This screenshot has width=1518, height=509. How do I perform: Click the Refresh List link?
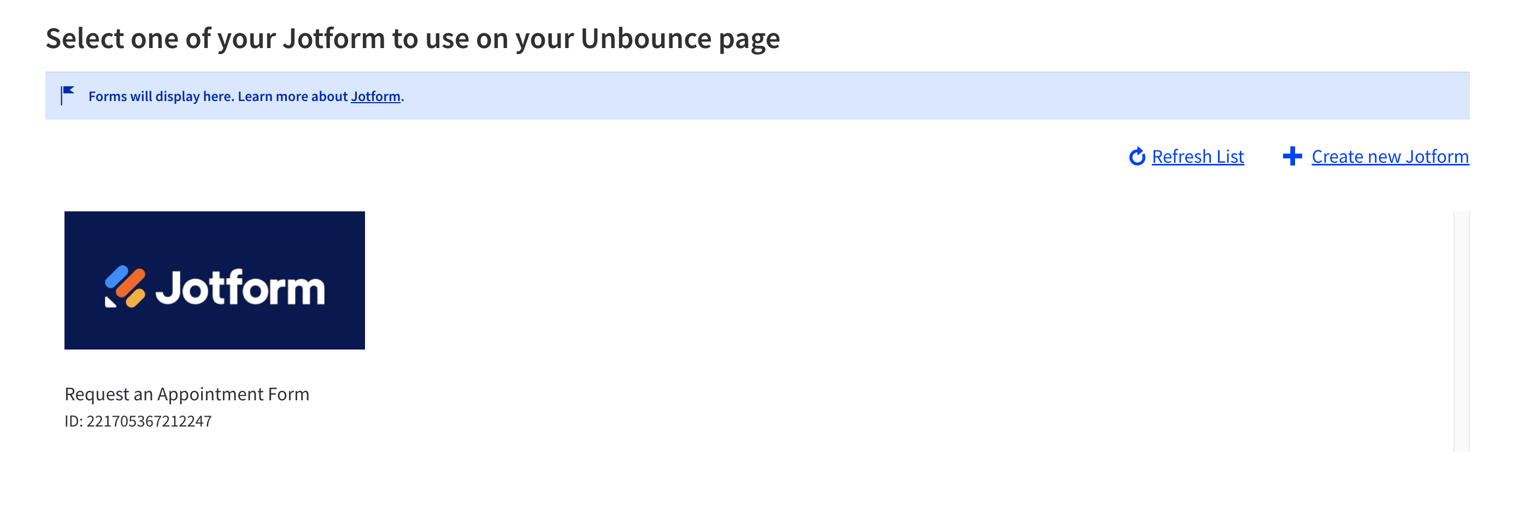[x=1197, y=157]
